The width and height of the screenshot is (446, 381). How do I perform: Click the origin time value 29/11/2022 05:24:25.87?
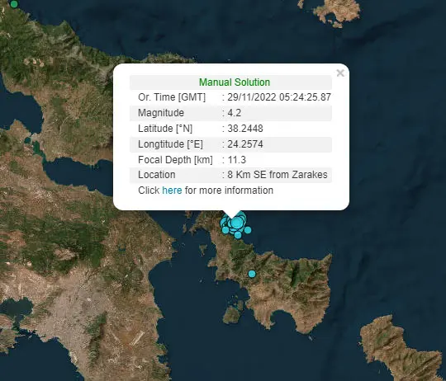click(279, 97)
